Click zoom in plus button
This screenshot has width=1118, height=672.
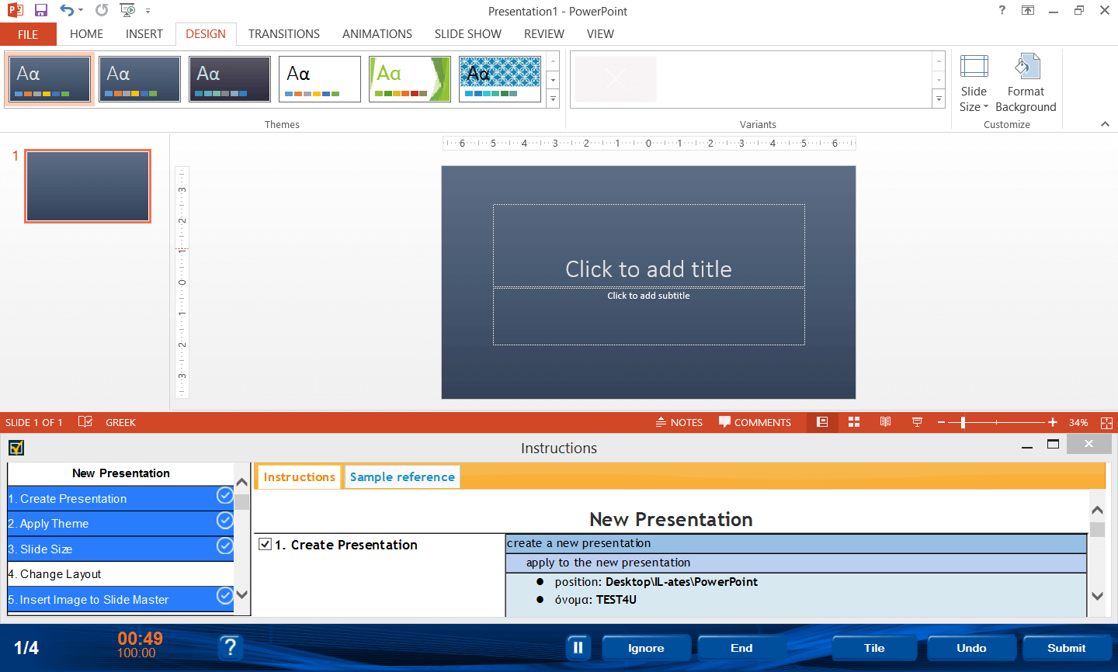pyautogui.click(x=1053, y=423)
